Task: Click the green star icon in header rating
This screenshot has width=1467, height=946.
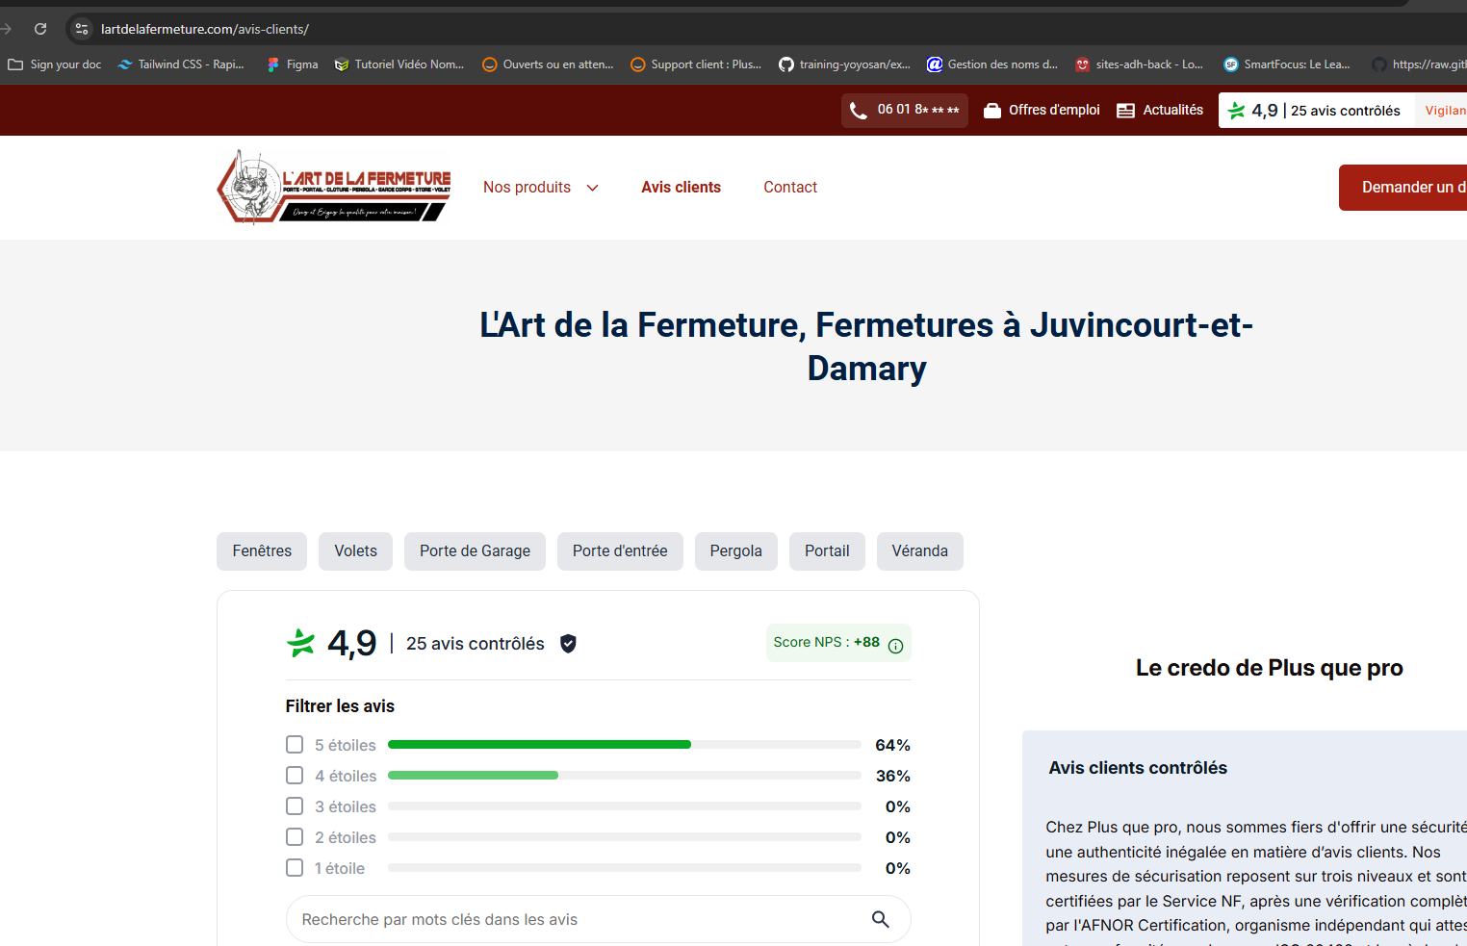Action: click(x=1237, y=111)
